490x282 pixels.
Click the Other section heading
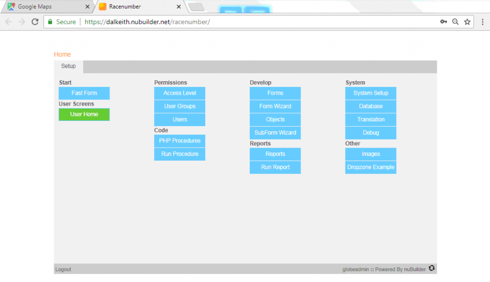(x=353, y=143)
